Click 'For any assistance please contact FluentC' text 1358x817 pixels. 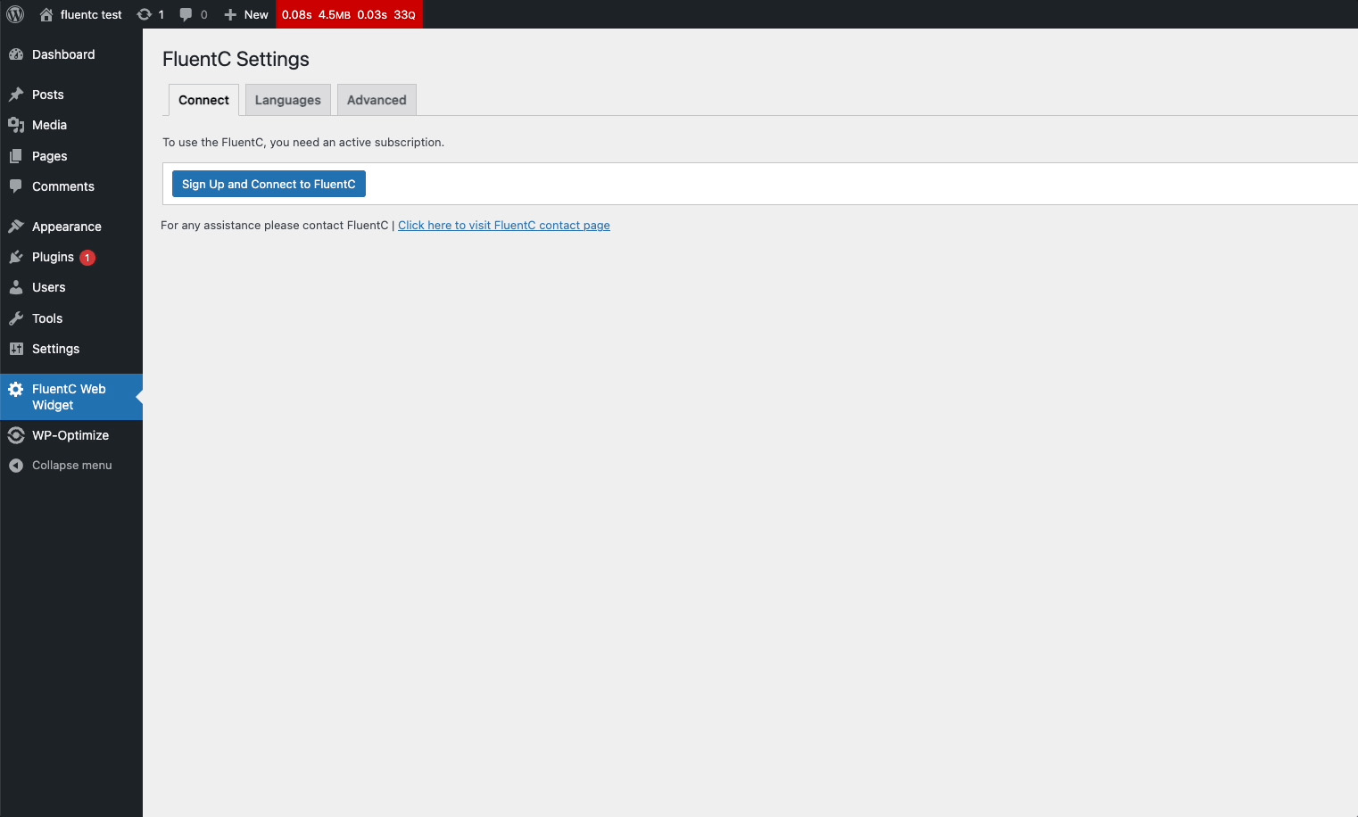tap(275, 225)
